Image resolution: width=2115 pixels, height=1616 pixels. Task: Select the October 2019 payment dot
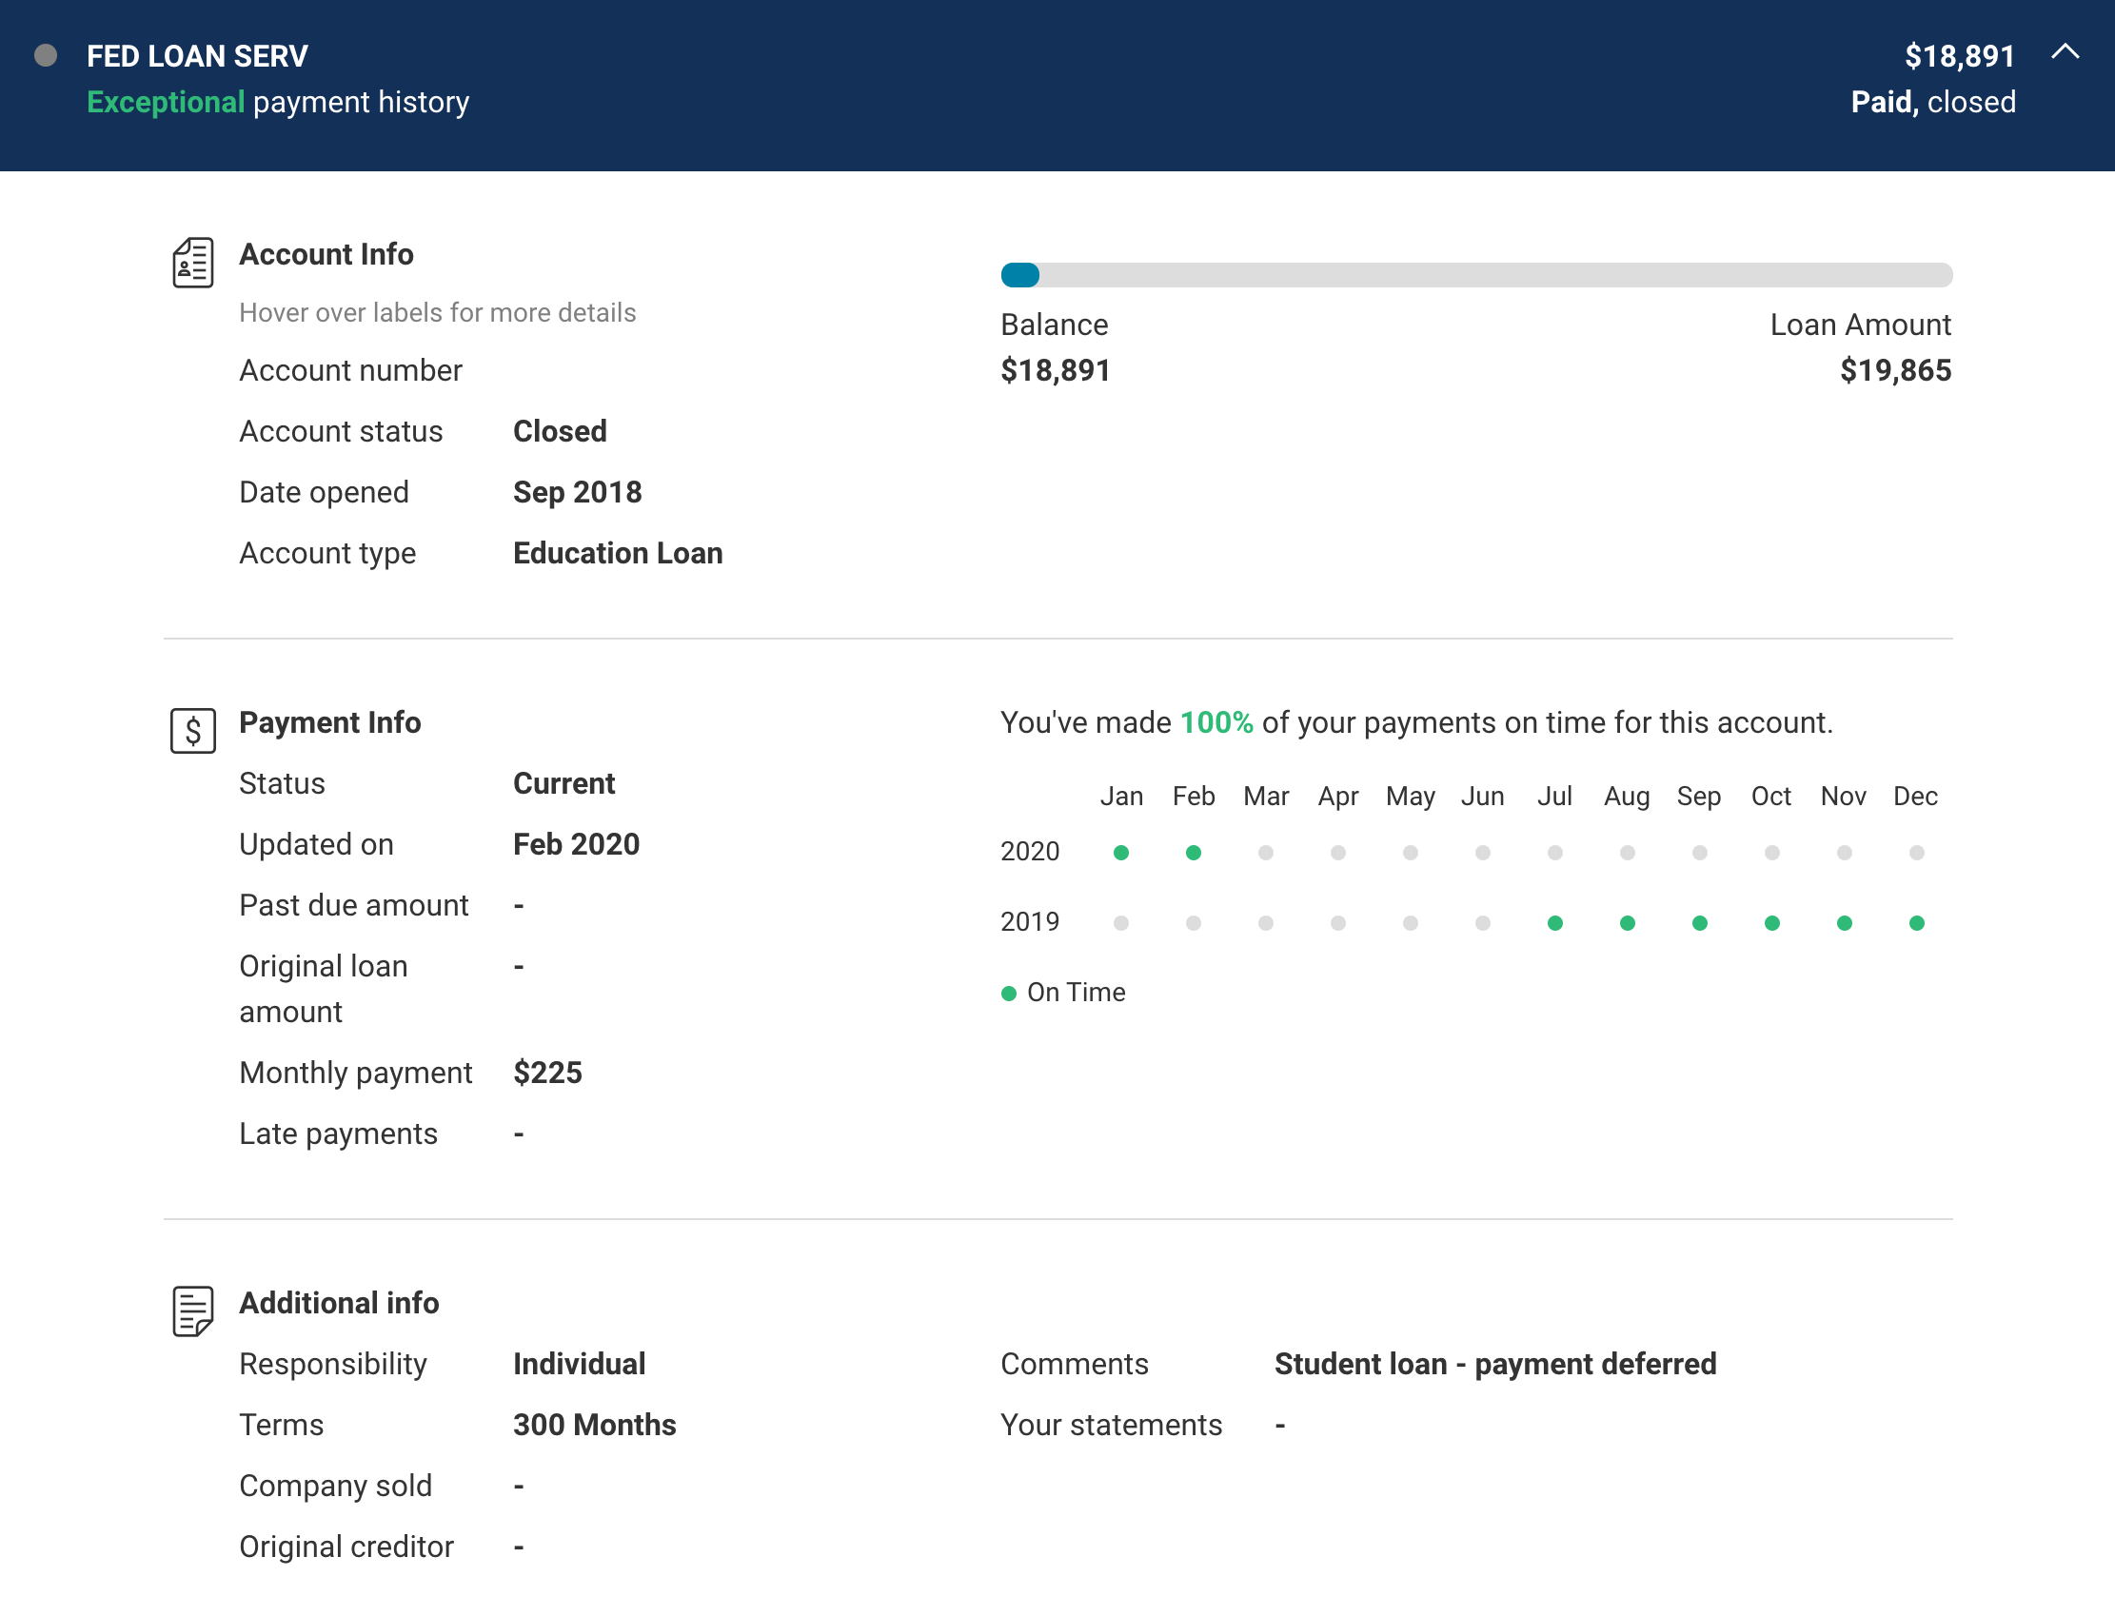[1771, 923]
